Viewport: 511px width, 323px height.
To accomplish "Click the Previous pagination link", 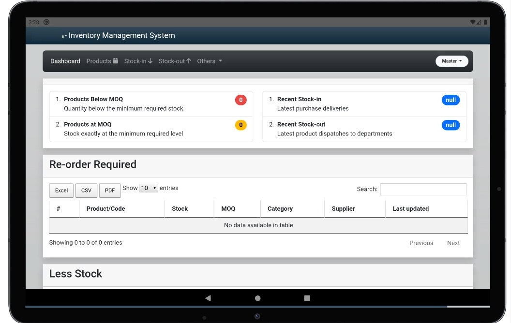I will pos(421,243).
